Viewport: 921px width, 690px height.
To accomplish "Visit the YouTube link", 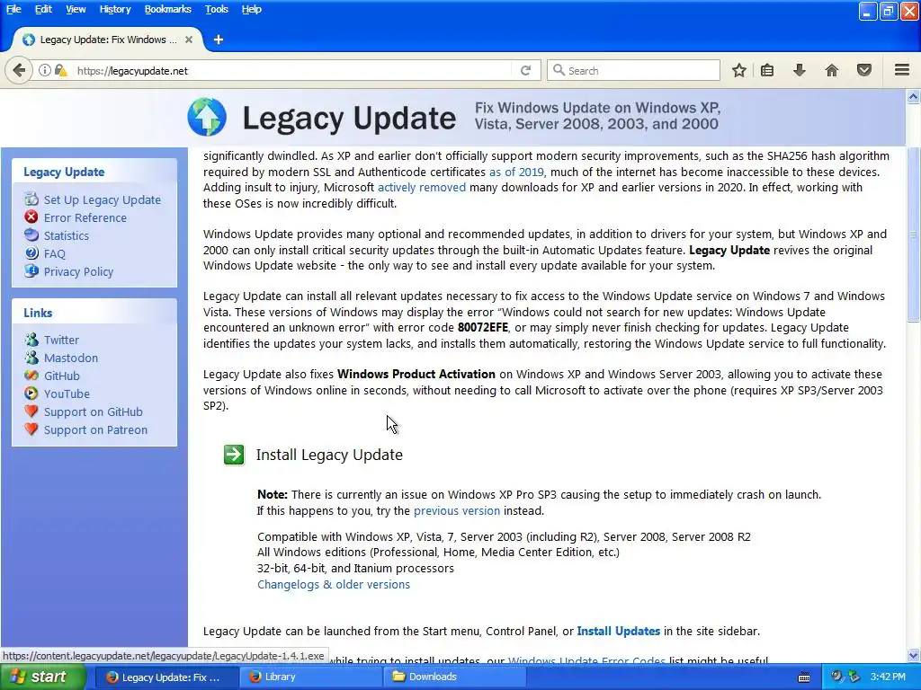I will pyautogui.click(x=67, y=394).
